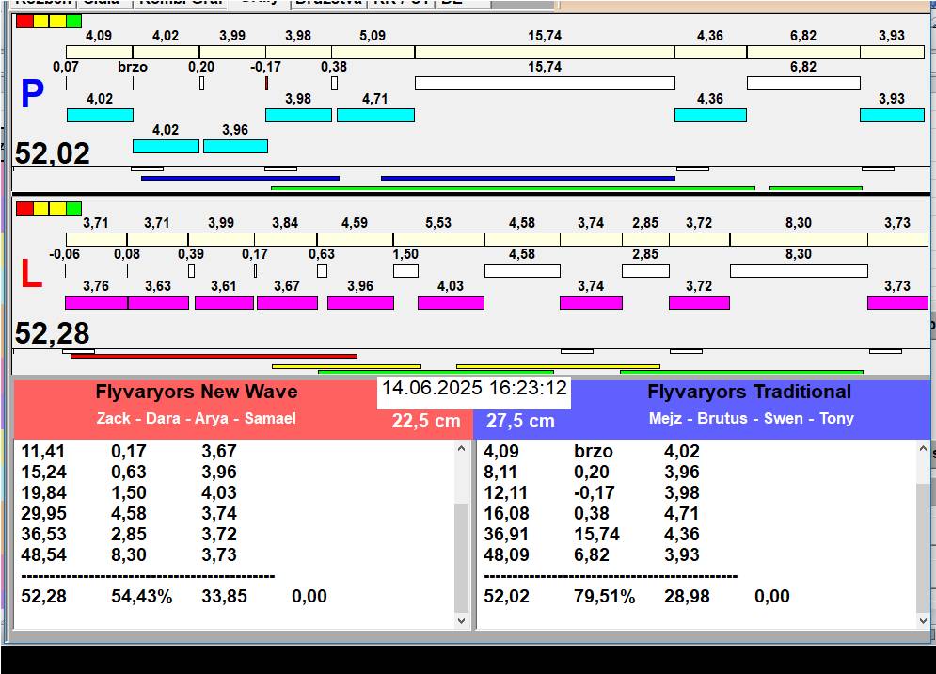Click the New Wave results list scrollbar thumb
The image size is (936, 674).
[461, 558]
